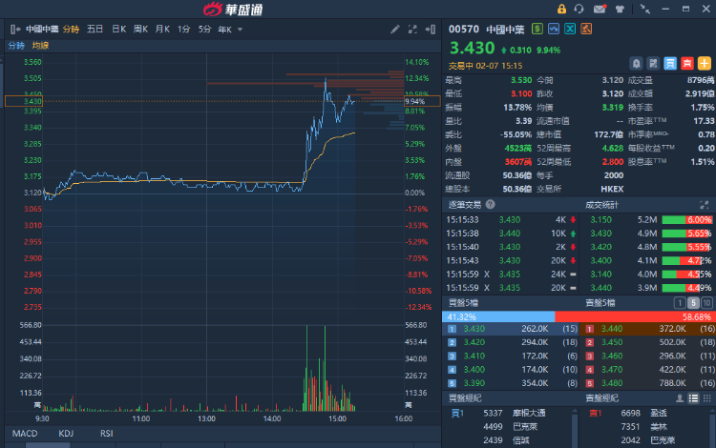Select bid level 1 at 3.430
Image resolution: width=716 pixels, height=448 pixels.
pyautogui.click(x=511, y=329)
